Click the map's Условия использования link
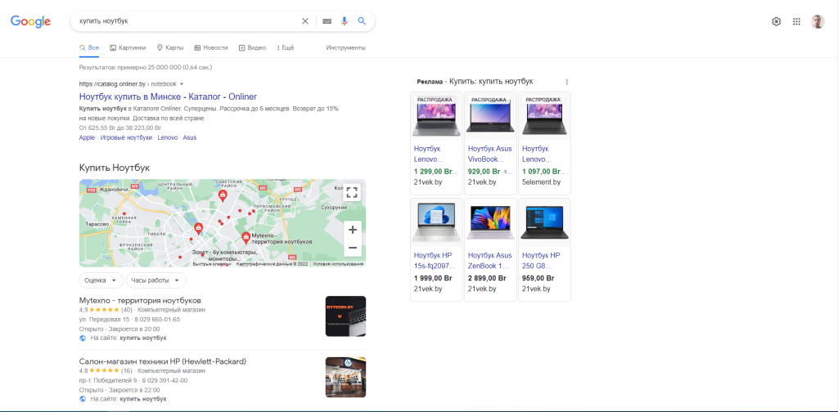 338,264
